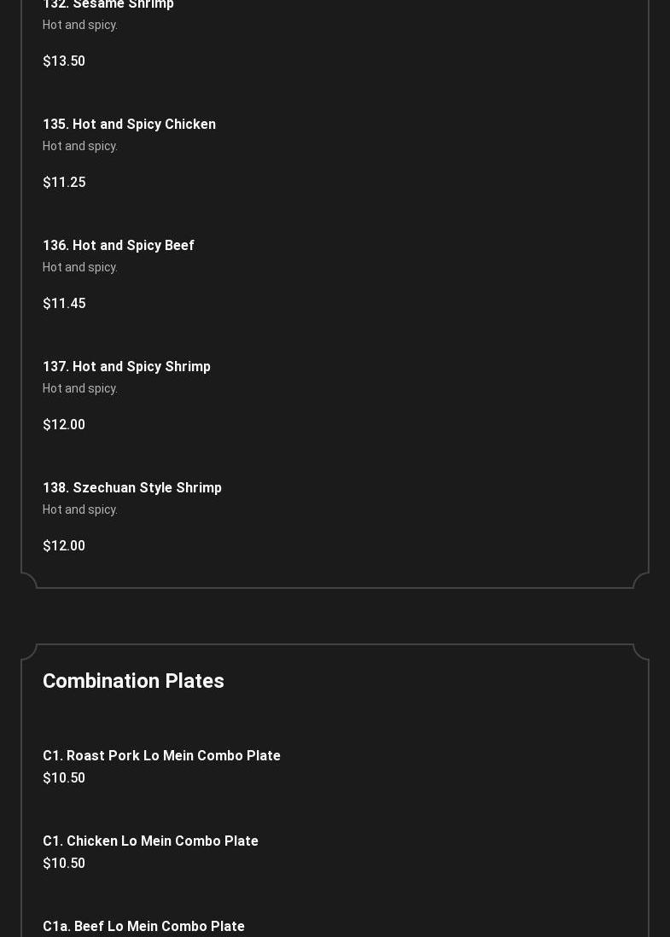Click the Combination Plates section heading

pos(133,681)
